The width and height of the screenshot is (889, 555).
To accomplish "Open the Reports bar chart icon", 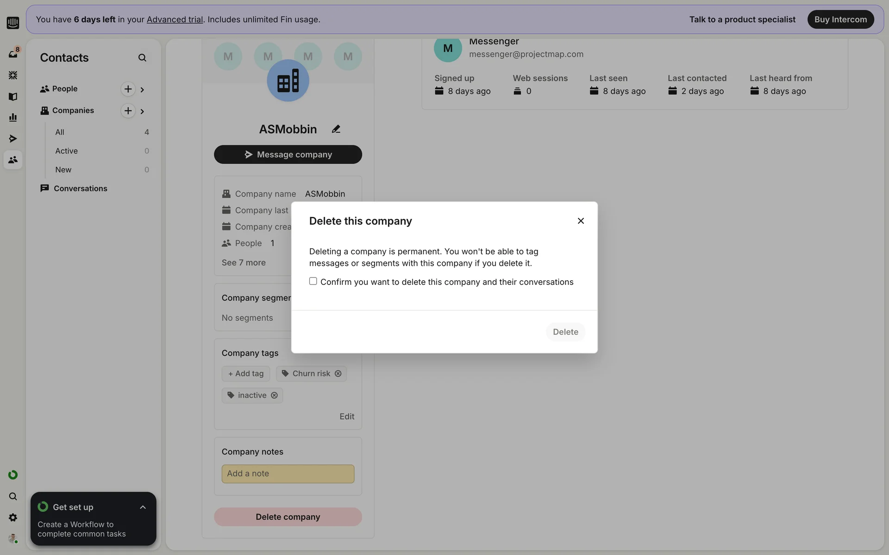I will [x=13, y=117].
